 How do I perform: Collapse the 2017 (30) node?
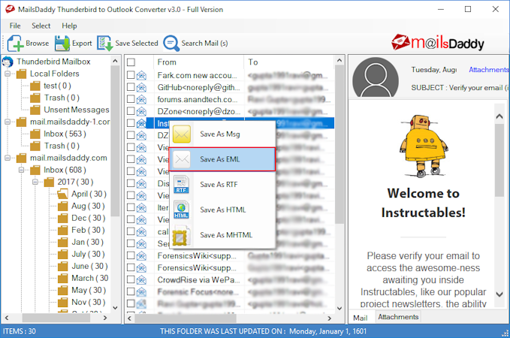coord(35,183)
